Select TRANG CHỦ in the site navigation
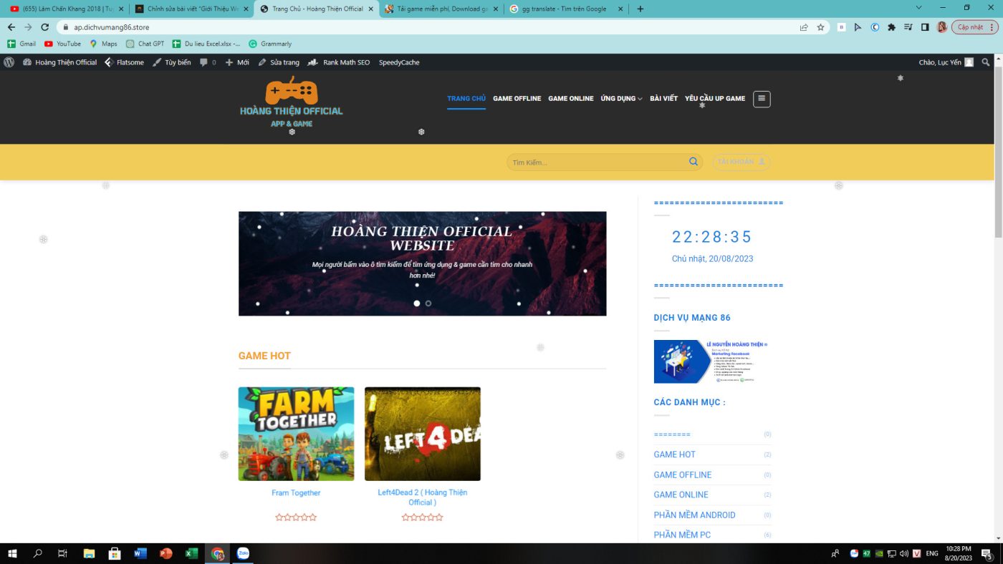1003x564 pixels. (x=466, y=99)
